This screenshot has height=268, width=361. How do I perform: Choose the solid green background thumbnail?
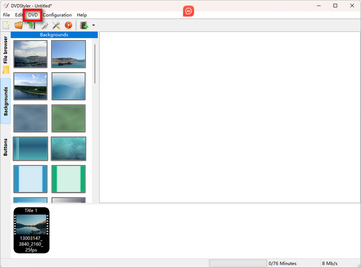coord(69,118)
